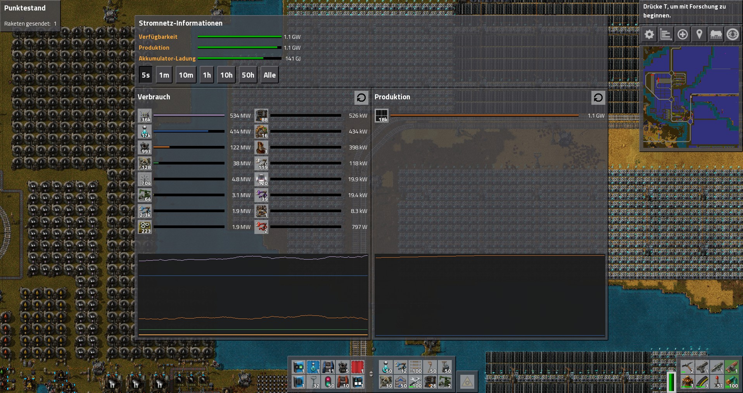Image resolution: width=743 pixels, height=393 pixels.
Task: Toggle fast inserter entry (2.3k)
Action: pos(145,211)
